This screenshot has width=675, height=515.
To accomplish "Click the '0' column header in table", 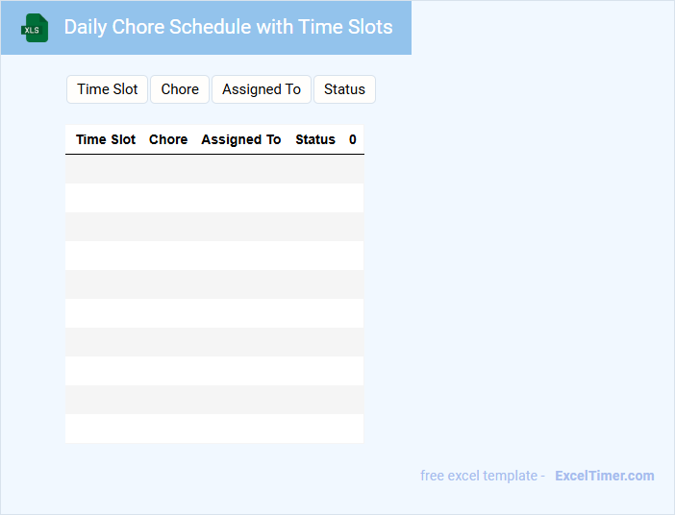I will coord(353,139).
